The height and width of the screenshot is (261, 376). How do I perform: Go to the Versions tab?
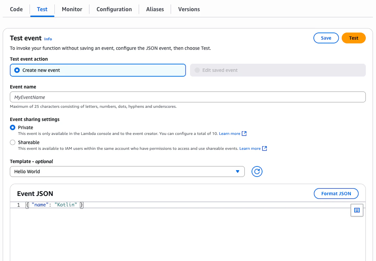point(189,9)
